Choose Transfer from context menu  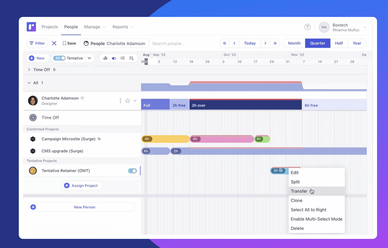(317, 191)
